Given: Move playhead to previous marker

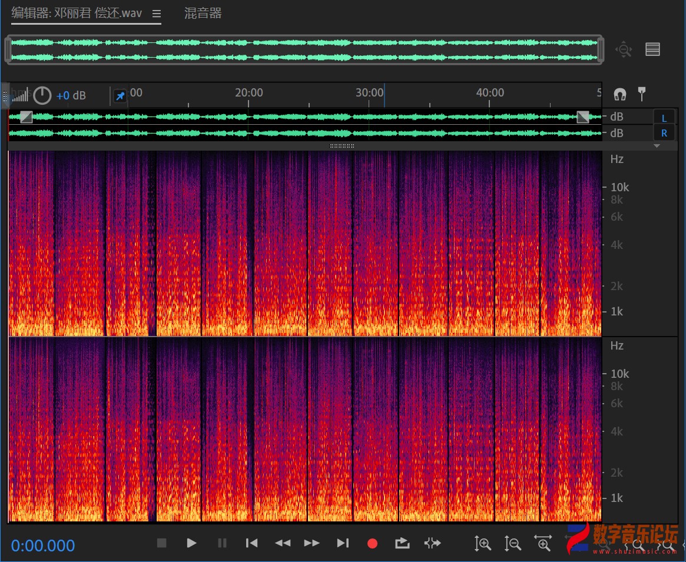Looking at the screenshot, I should tap(251, 543).
